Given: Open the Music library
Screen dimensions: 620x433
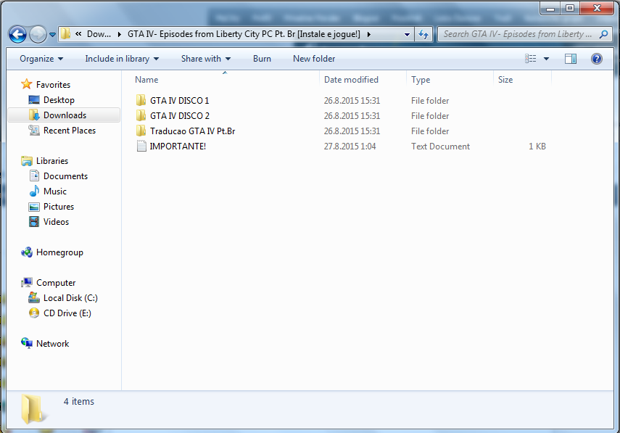Looking at the screenshot, I should pyautogui.click(x=55, y=191).
